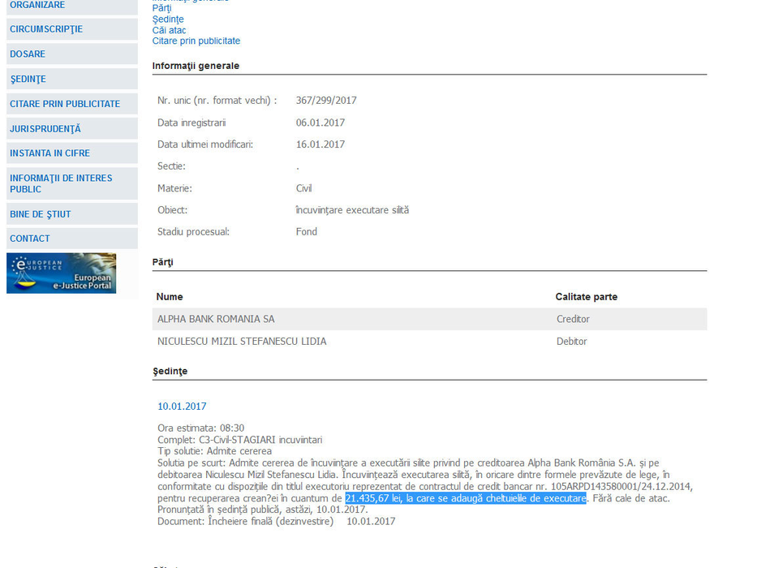The width and height of the screenshot is (757, 568).
Task: Click the Complet C3-Civil-STAGIARI line
Action: (x=239, y=440)
